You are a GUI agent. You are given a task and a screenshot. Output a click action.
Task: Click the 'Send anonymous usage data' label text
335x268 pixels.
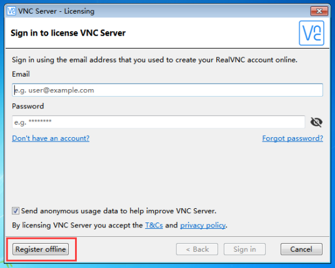119,211
